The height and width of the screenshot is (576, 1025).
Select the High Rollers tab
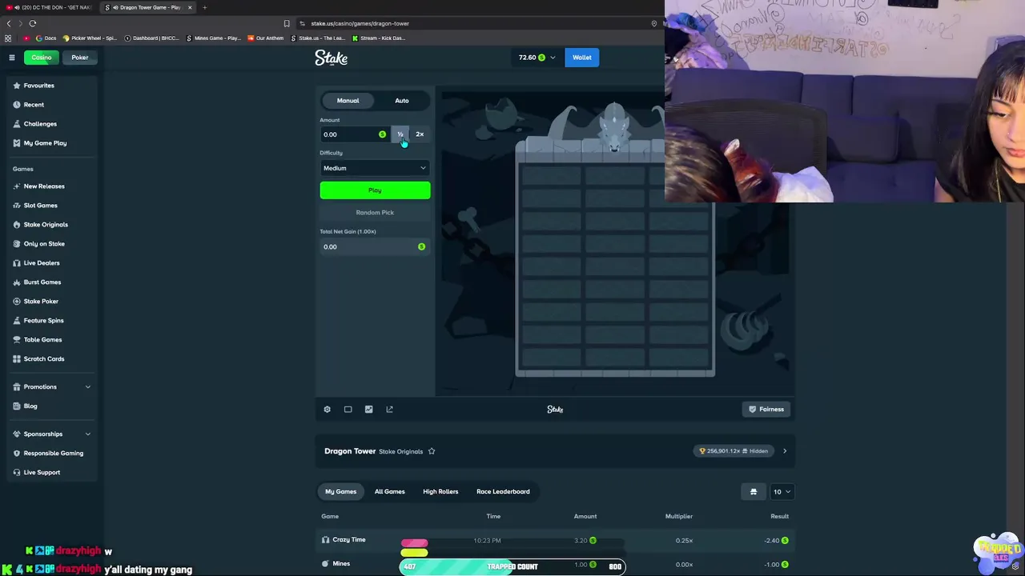click(x=440, y=492)
